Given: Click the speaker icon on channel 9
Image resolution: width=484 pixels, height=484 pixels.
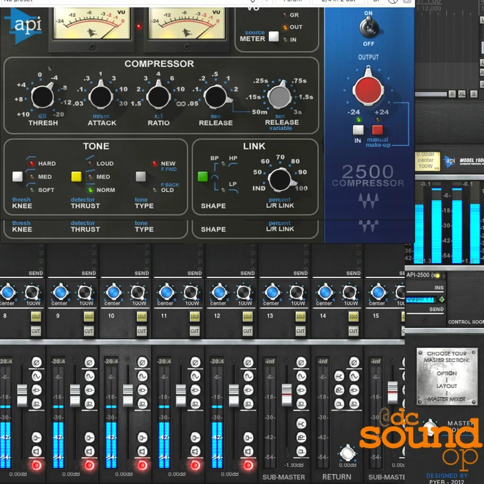Looking at the screenshot, I should tap(89, 451).
